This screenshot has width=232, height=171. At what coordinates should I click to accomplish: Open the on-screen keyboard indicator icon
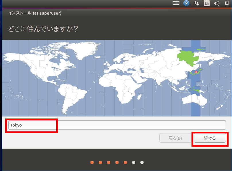click(x=176, y=3)
